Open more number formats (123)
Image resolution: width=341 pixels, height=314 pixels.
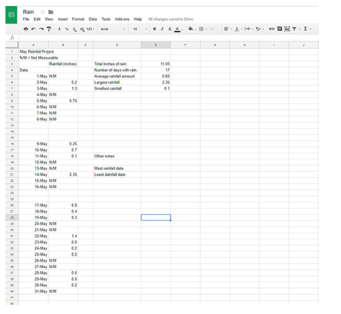pyautogui.click(x=90, y=29)
